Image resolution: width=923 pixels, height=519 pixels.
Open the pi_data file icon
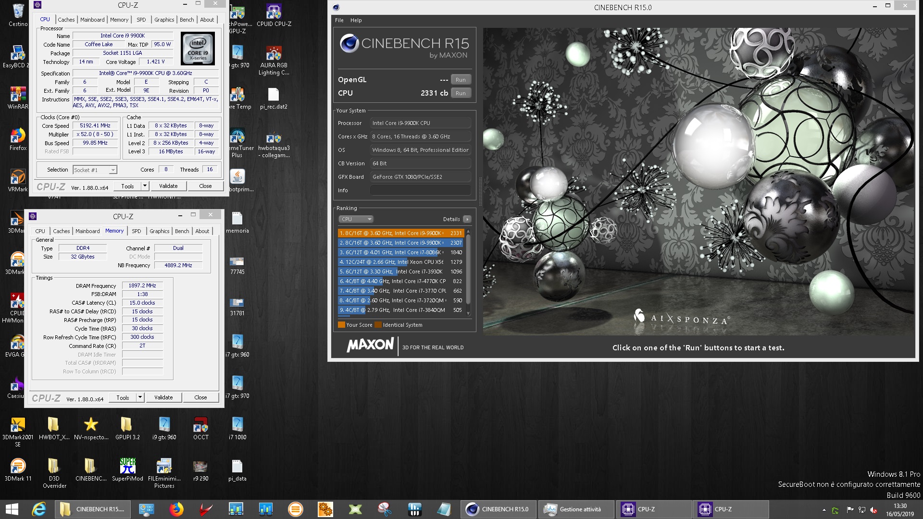(237, 470)
